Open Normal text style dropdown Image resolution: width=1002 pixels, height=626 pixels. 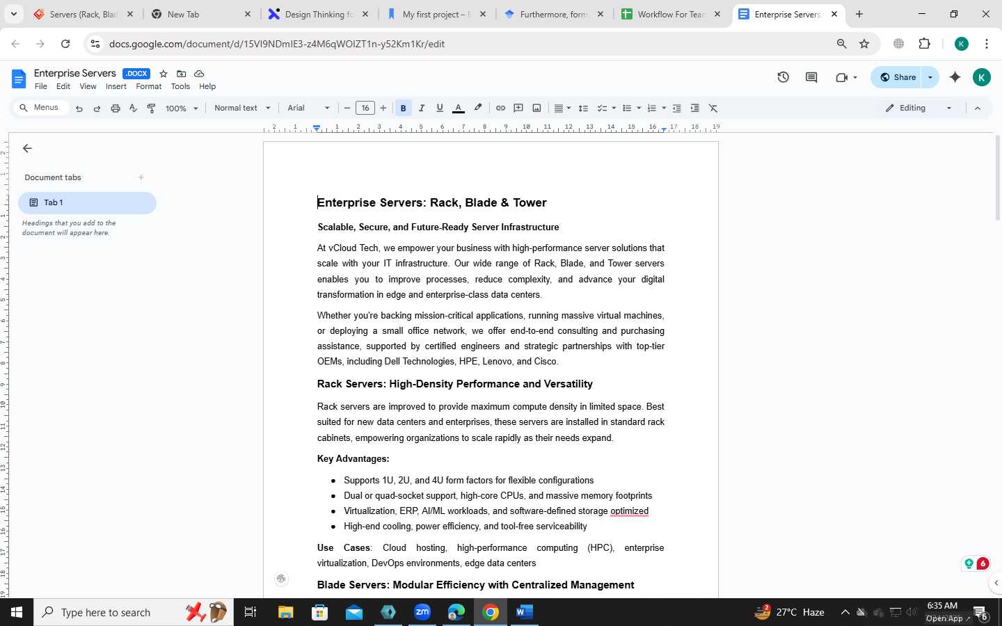click(x=242, y=108)
